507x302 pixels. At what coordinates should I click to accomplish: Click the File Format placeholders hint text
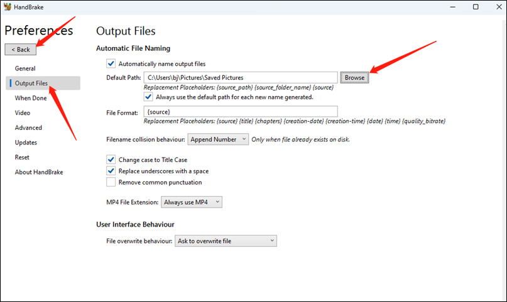point(295,121)
